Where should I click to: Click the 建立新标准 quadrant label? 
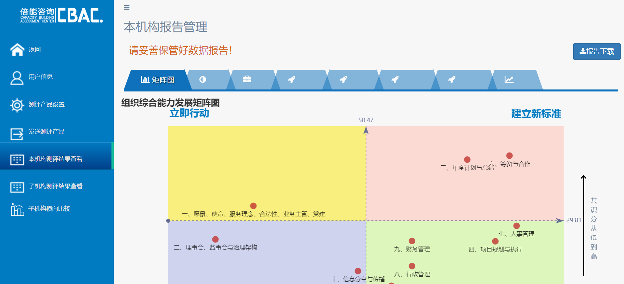(x=536, y=114)
